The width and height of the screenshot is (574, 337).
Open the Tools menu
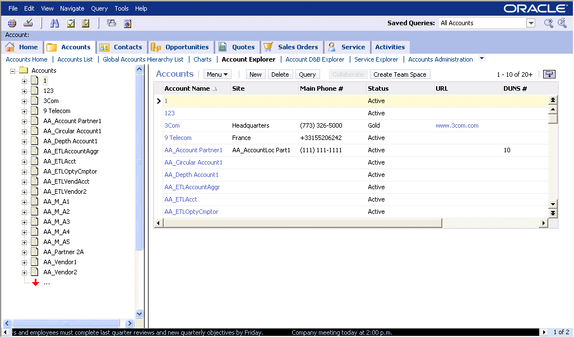click(x=122, y=8)
